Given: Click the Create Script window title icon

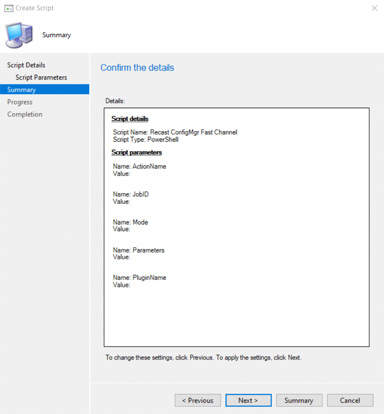Looking at the screenshot, I should [8, 8].
